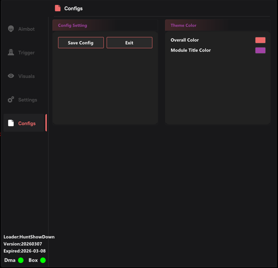Viewport: 278px width, 268px height.
Task: Click the red file icon in header
Action: coord(58,8)
